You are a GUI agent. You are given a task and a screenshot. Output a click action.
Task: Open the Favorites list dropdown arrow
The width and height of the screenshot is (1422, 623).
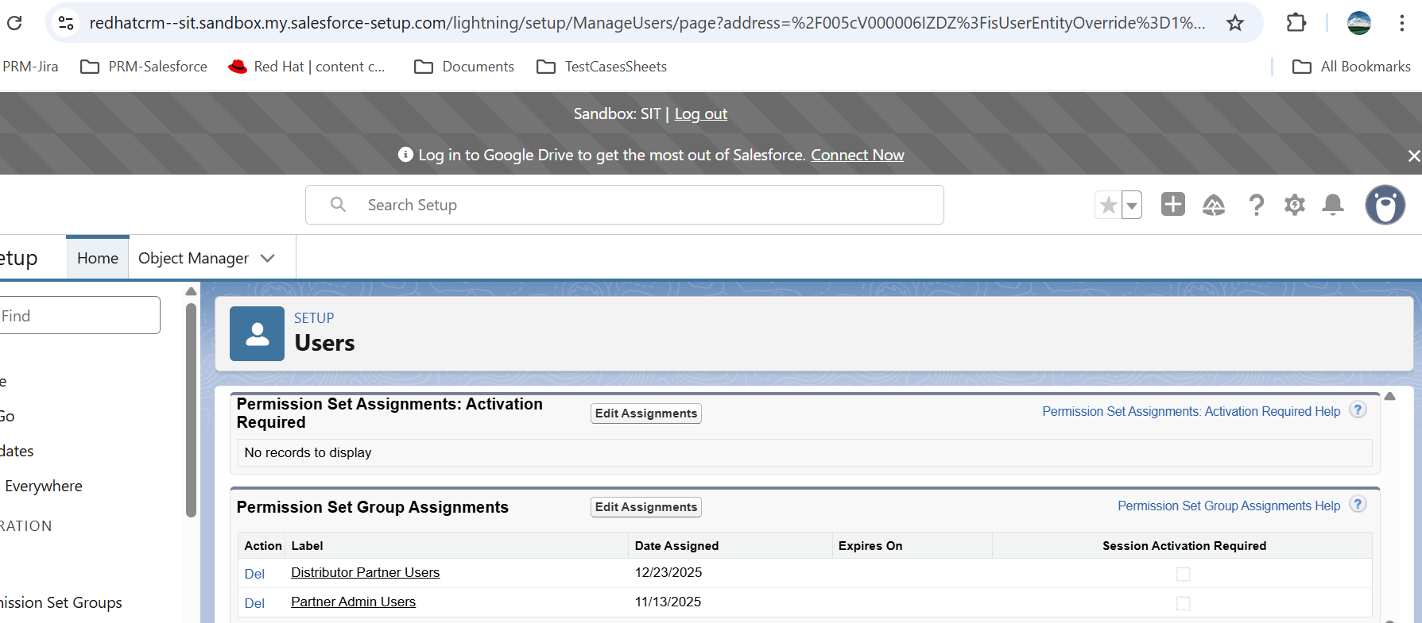(x=1131, y=206)
